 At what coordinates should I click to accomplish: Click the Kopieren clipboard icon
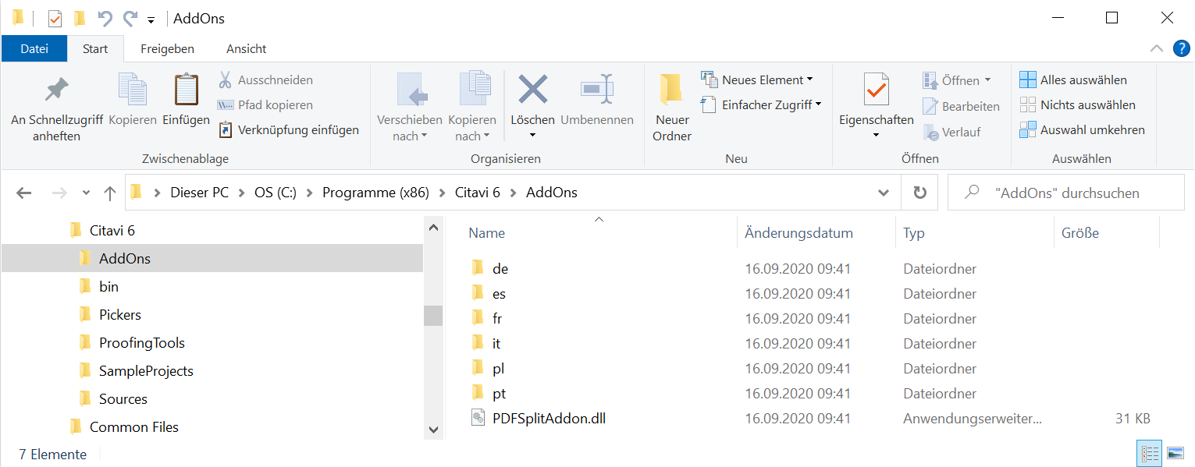(132, 90)
